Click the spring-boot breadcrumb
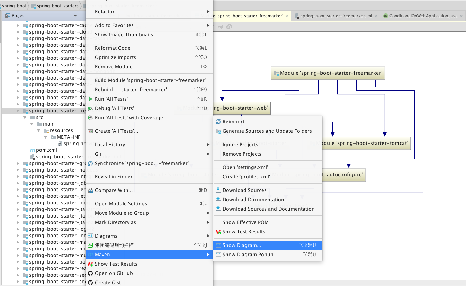The image size is (466, 286). click(x=14, y=6)
